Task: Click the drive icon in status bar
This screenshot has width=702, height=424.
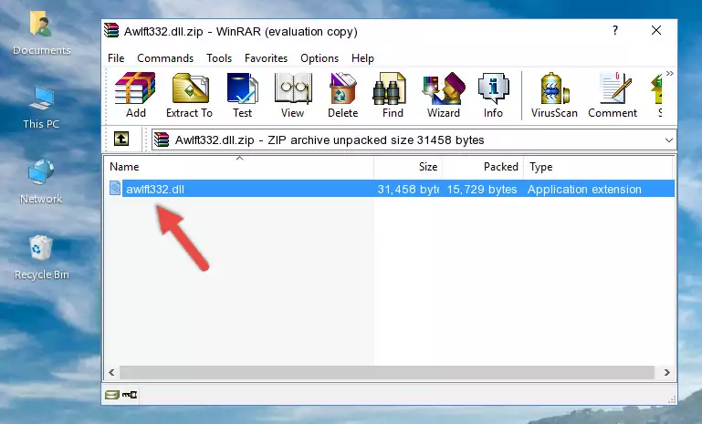Action: [x=112, y=395]
